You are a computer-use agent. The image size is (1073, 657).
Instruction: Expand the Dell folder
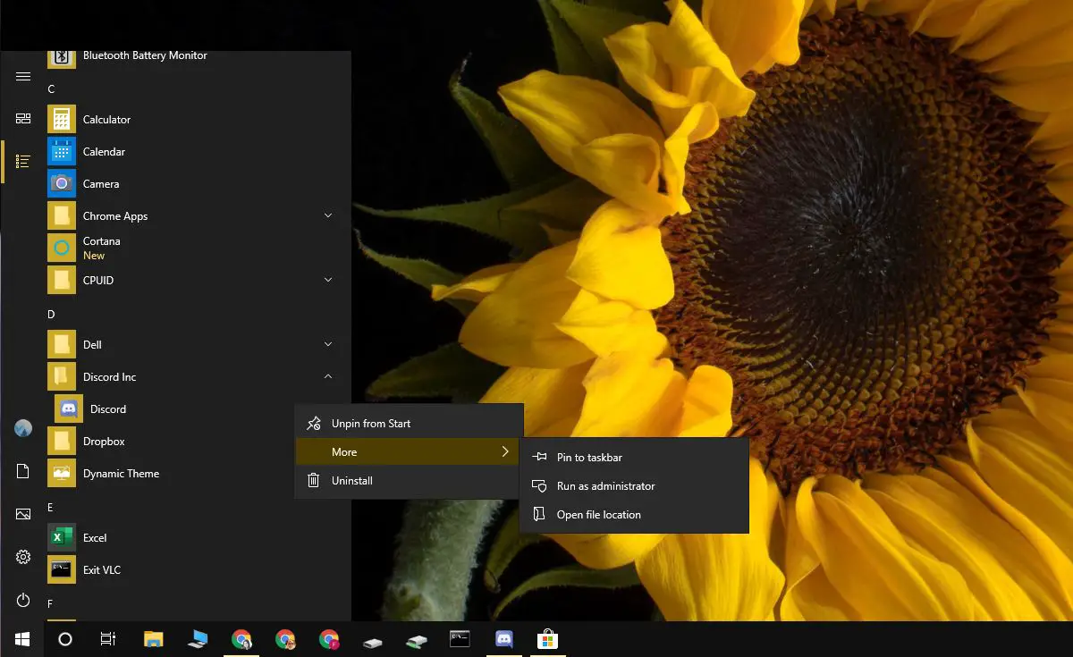(327, 345)
